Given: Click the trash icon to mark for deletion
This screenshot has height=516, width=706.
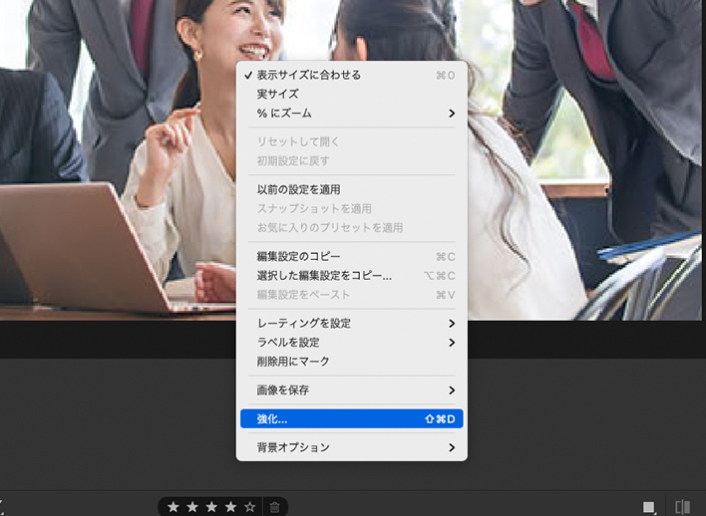Looking at the screenshot, I should (274, 508).
